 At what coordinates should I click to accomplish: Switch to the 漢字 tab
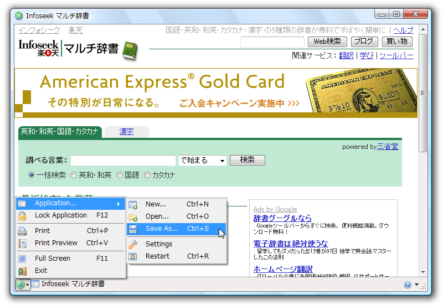point(127,132)
